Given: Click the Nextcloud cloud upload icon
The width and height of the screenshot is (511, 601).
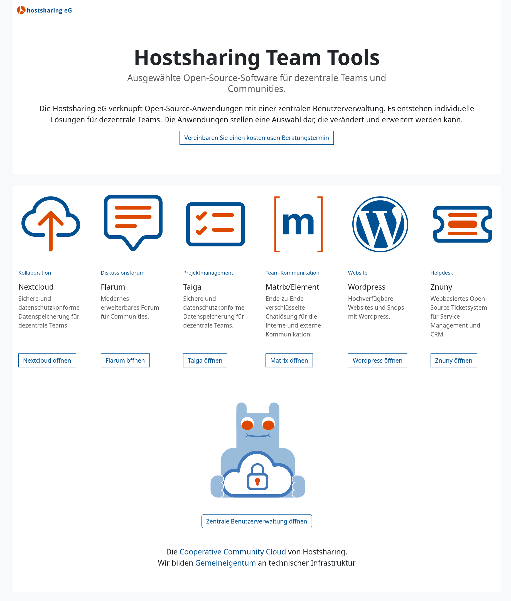Looking at the screenshot, I should click(51, 224).
